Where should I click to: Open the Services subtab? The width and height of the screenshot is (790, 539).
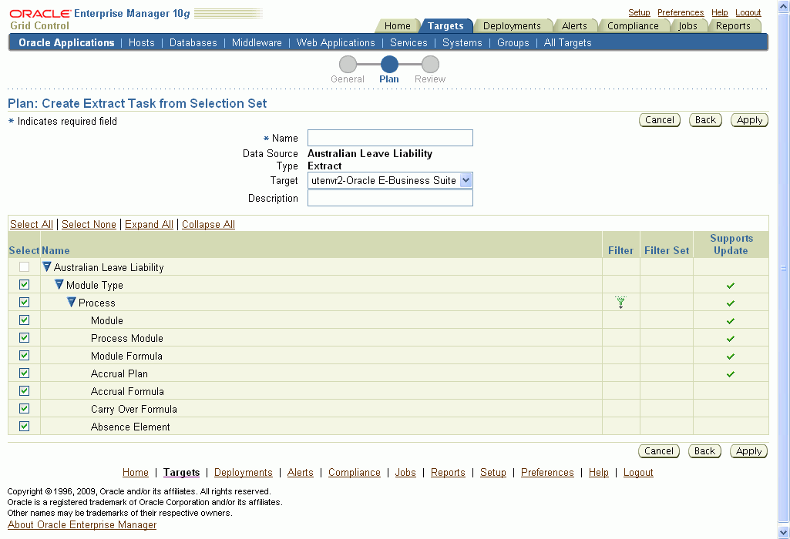(x=408, y=43)
